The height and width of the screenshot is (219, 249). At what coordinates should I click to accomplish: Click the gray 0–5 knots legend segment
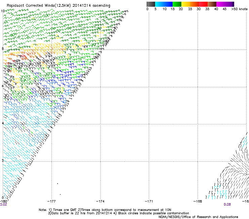151,4
